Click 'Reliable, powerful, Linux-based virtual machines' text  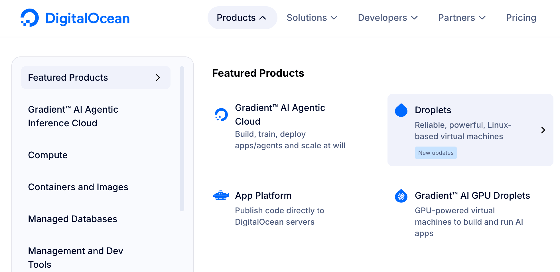[x=463, y=131]
